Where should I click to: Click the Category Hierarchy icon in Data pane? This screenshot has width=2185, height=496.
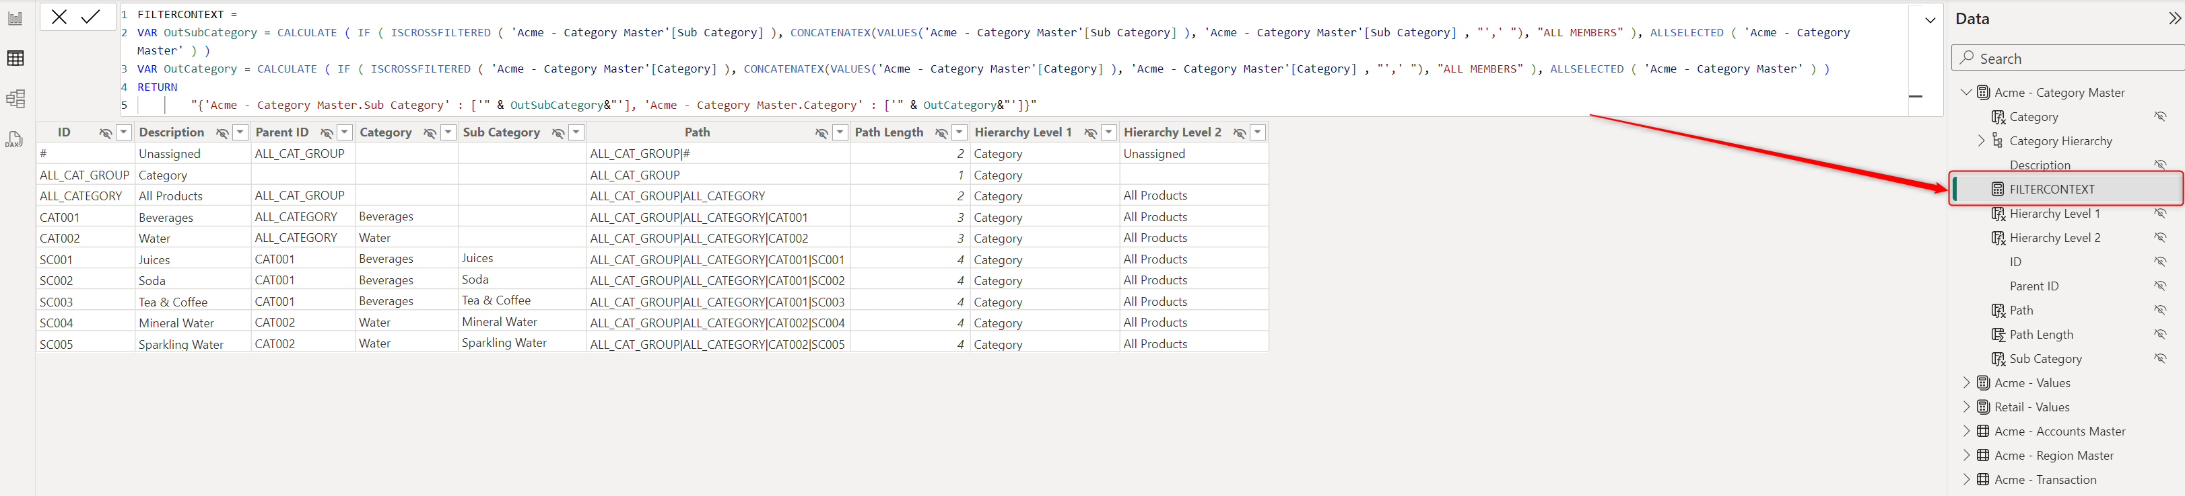pos(1998,141)
